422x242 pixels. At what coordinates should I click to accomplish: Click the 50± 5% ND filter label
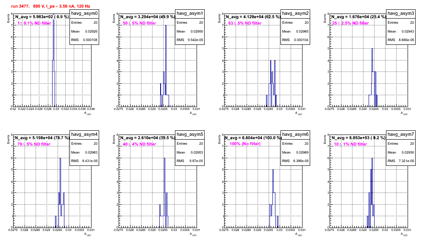139,23
